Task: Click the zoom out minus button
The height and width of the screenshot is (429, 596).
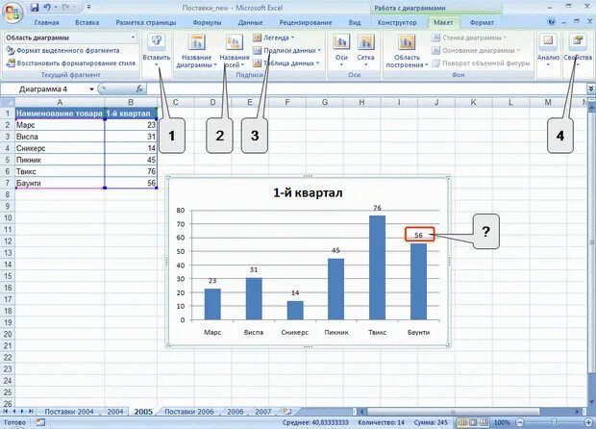Action: (520, 422)
